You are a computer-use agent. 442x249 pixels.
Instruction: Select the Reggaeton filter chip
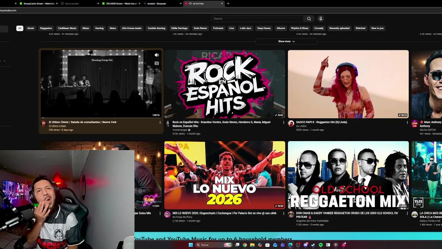pos(46,28)
